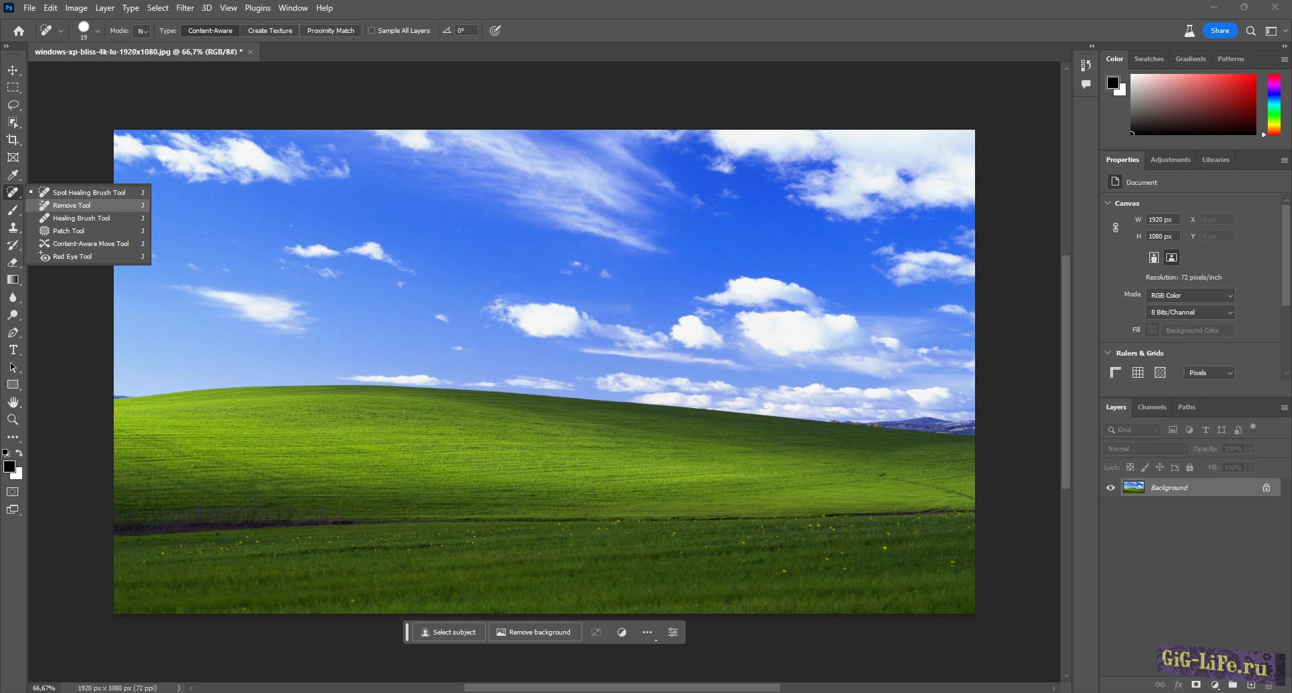This screenshot has width=1292, height=693.
Task: Click the canvas width input field
Action: (x=1163, y=220)
